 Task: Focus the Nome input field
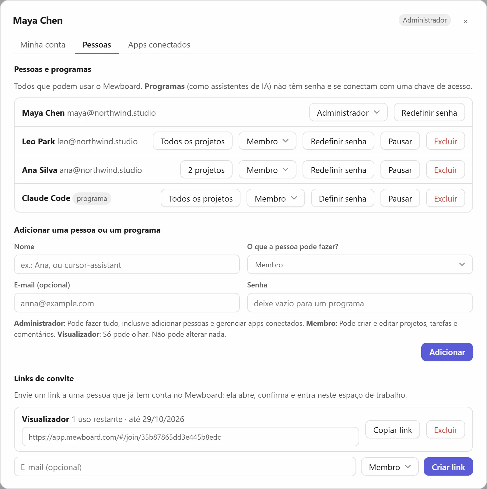(x=127, y=265)
